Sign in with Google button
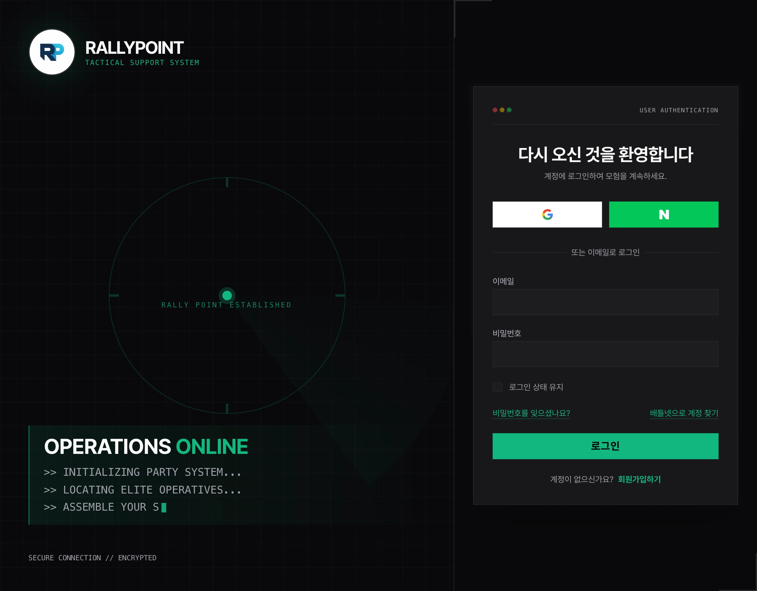The image size is (757, 591). click(547, 215)
